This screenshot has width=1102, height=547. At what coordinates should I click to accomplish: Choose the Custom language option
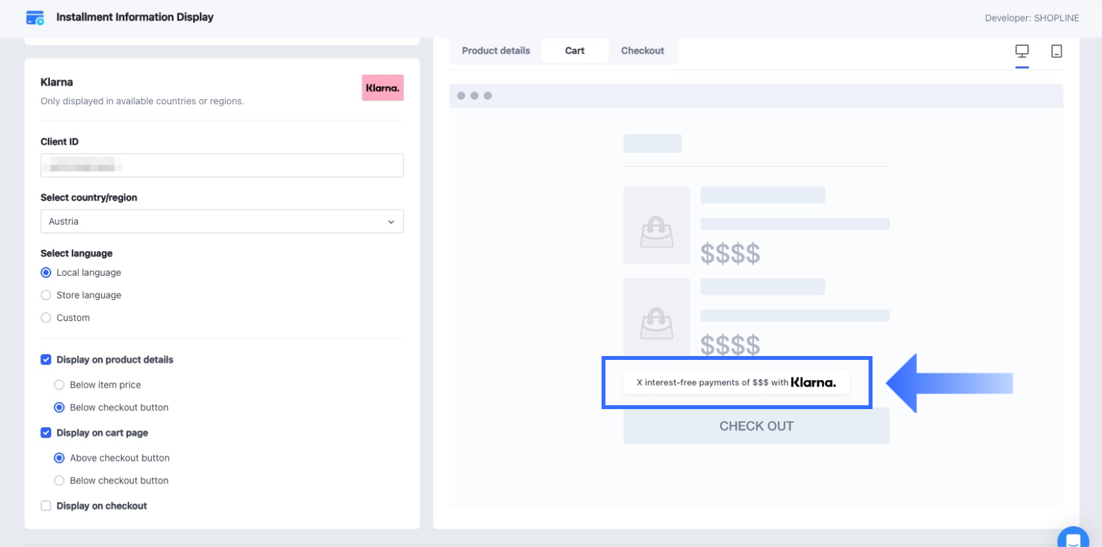[46, 318]
